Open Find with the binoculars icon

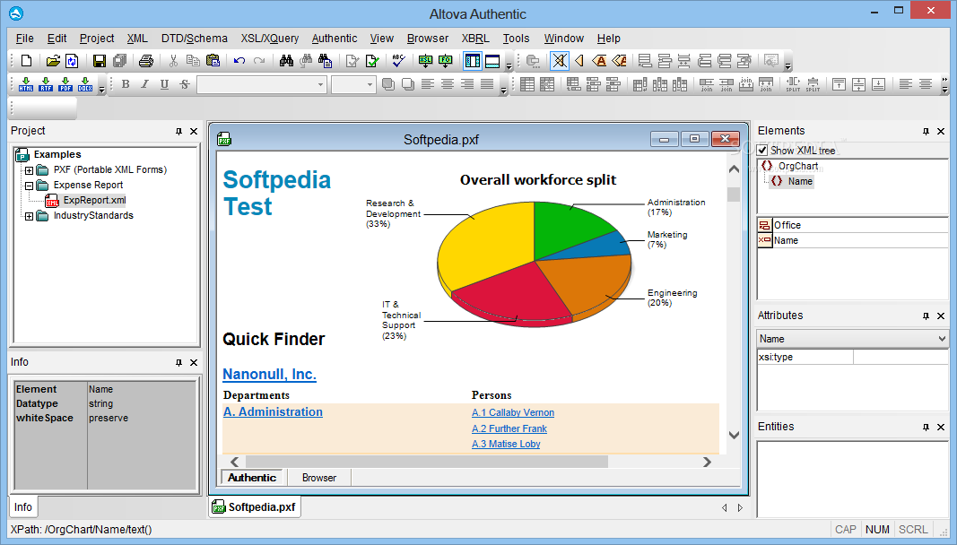[x=286, y=60]
